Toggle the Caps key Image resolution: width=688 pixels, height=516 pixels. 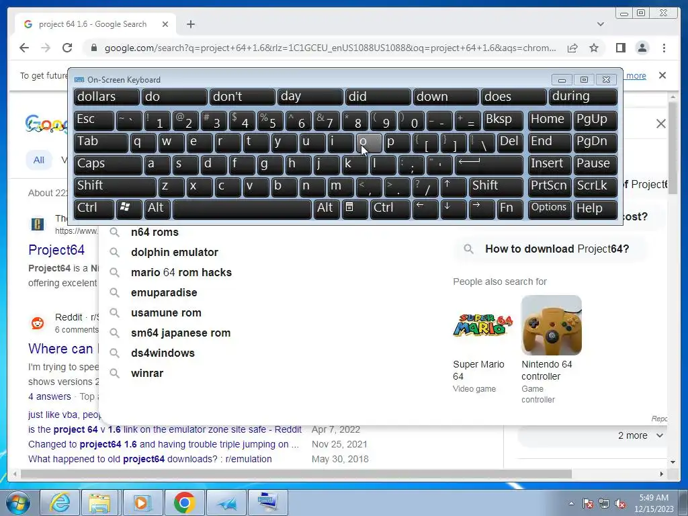[108, 165]
